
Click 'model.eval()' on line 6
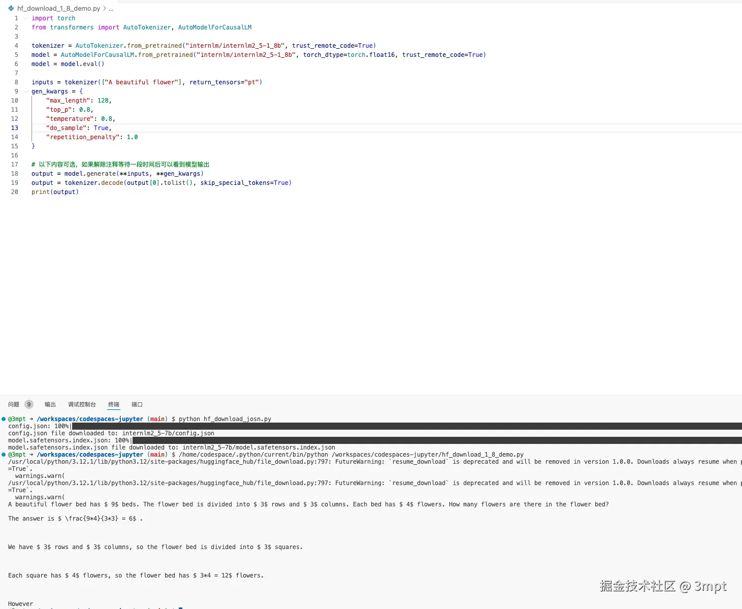click(83, 64)
